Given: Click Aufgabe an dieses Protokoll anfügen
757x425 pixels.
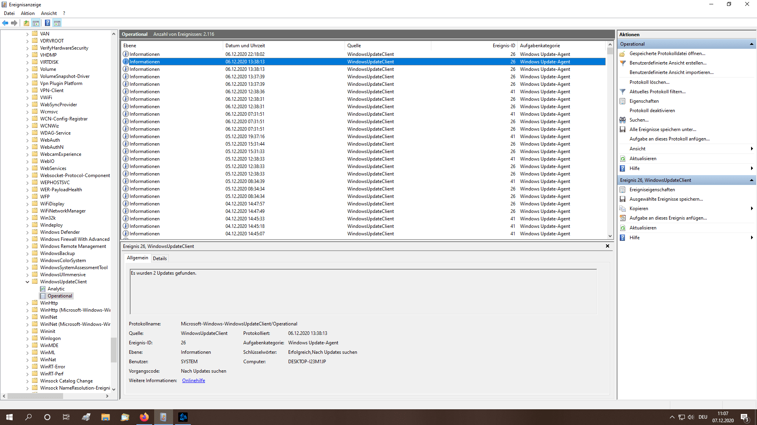Looking at the screenshot, I should 669,139.
